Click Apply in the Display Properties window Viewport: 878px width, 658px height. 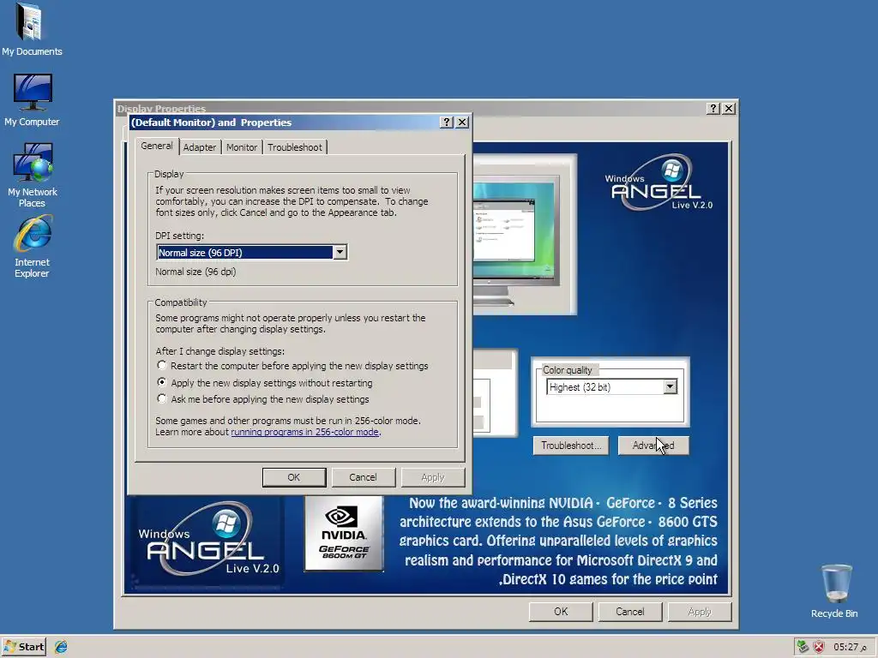tap(700, 612)
